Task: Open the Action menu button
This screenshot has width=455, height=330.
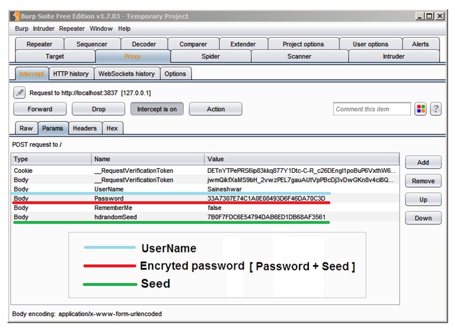Action: (x=216, y=109)
